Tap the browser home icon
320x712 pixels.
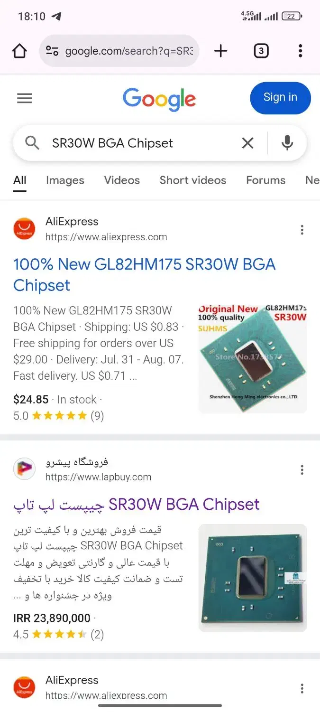pos(19,51)
